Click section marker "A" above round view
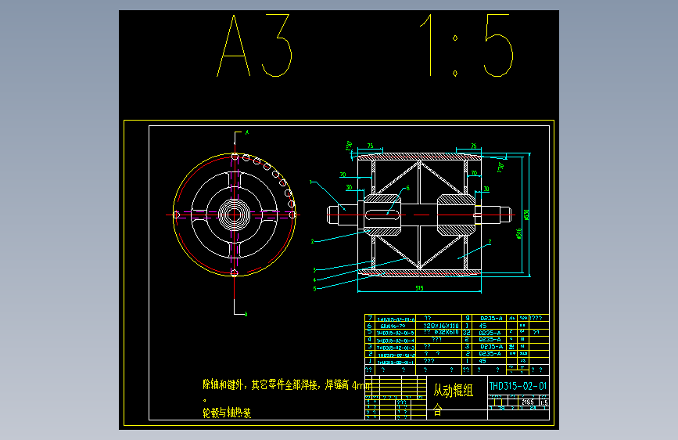Screen dimensions: 678x440 point(247,132)
